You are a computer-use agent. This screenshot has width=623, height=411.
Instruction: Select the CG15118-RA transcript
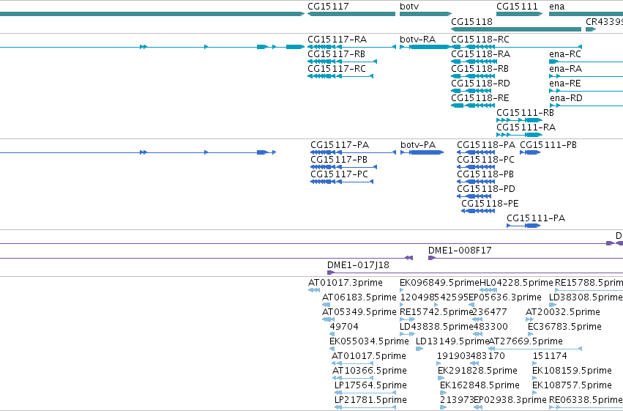tap(474, 62)
